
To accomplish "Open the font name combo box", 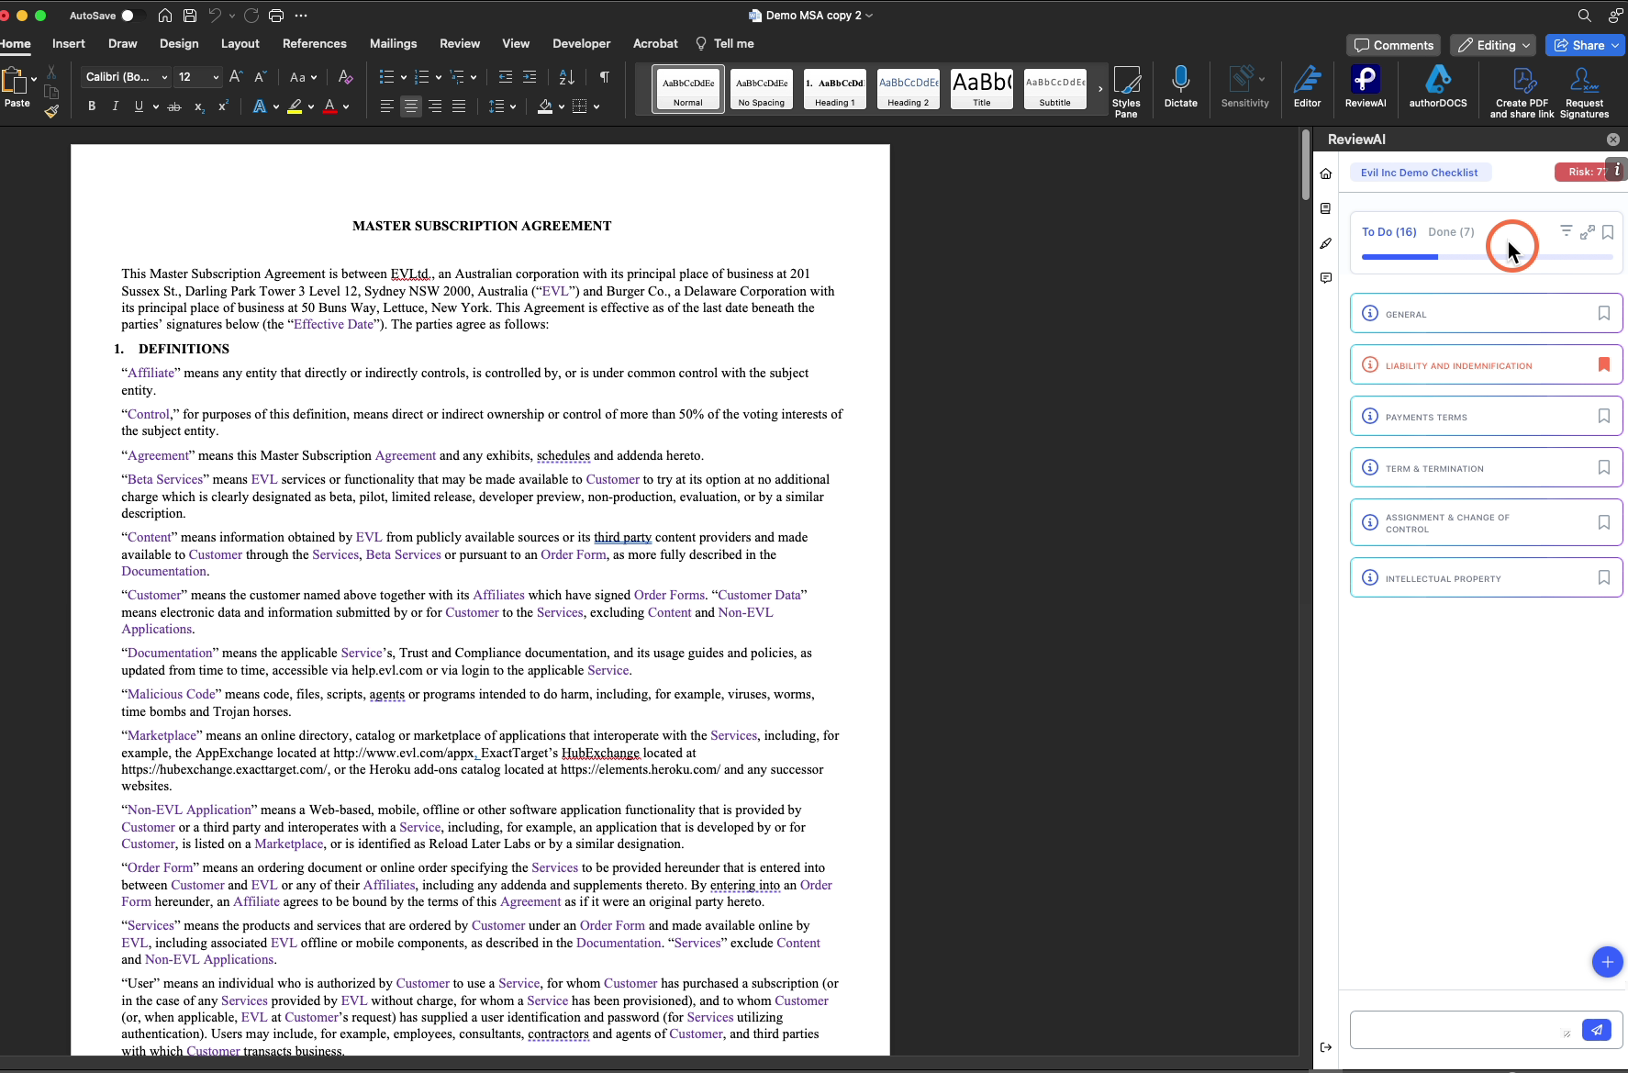I will pyautogui.click(x=127, y=77).
